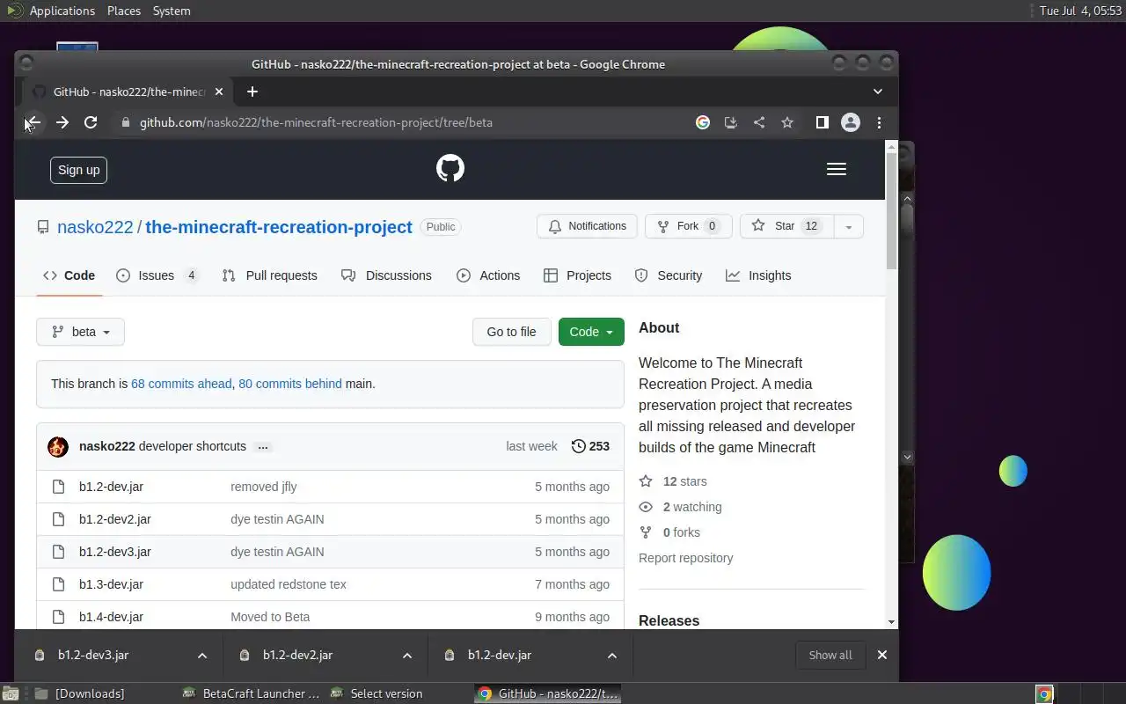Open the hamburger navigation menu
The image size is (1126, 704).
(837, 169)
